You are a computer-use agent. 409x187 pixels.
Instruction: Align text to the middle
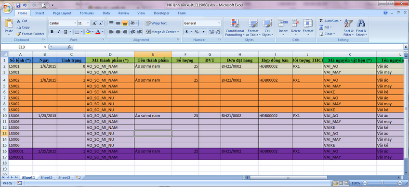tap(118, 23)
